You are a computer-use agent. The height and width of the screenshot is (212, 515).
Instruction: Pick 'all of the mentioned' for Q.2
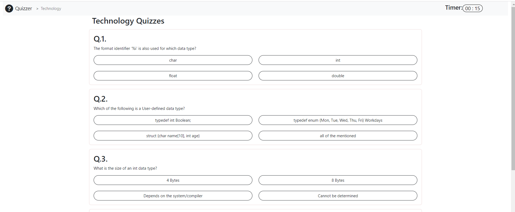pos(338,136)
